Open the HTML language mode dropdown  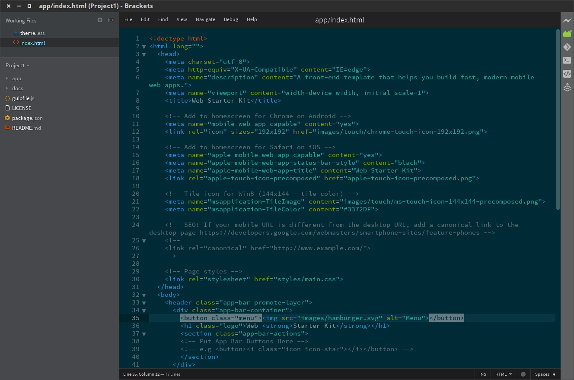pyautogui.click(x=504, y=374)
